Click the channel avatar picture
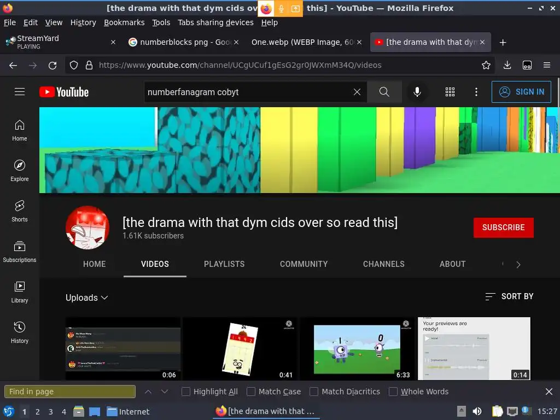The width and height of the screenshot is (560, 420). point(87,227)
